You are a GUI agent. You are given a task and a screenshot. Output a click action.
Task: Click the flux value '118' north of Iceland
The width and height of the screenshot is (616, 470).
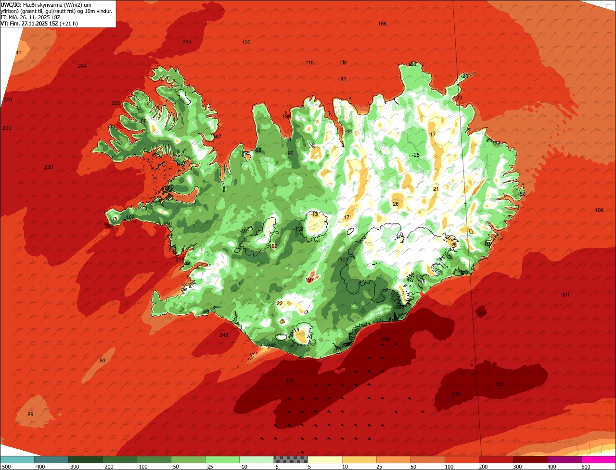click(x=309, y=62)
